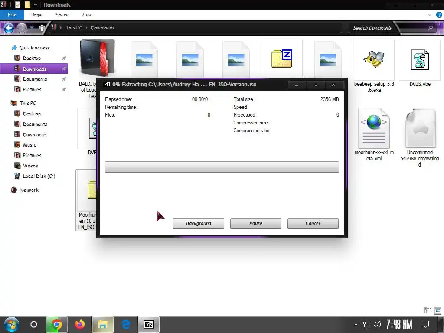Viewport: 444px width, 333px height.
Task: Open Videos under This PC
Action: (30, 166)
